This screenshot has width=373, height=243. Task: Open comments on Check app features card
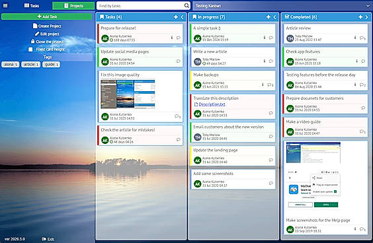363,61
